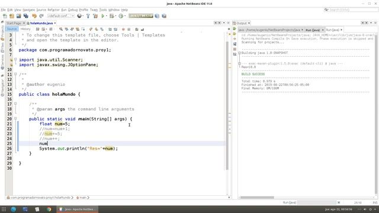Open the Profile Project dropdown arrow
The height and width of the screenshot is (213, 379).
(x=125, y=16)
